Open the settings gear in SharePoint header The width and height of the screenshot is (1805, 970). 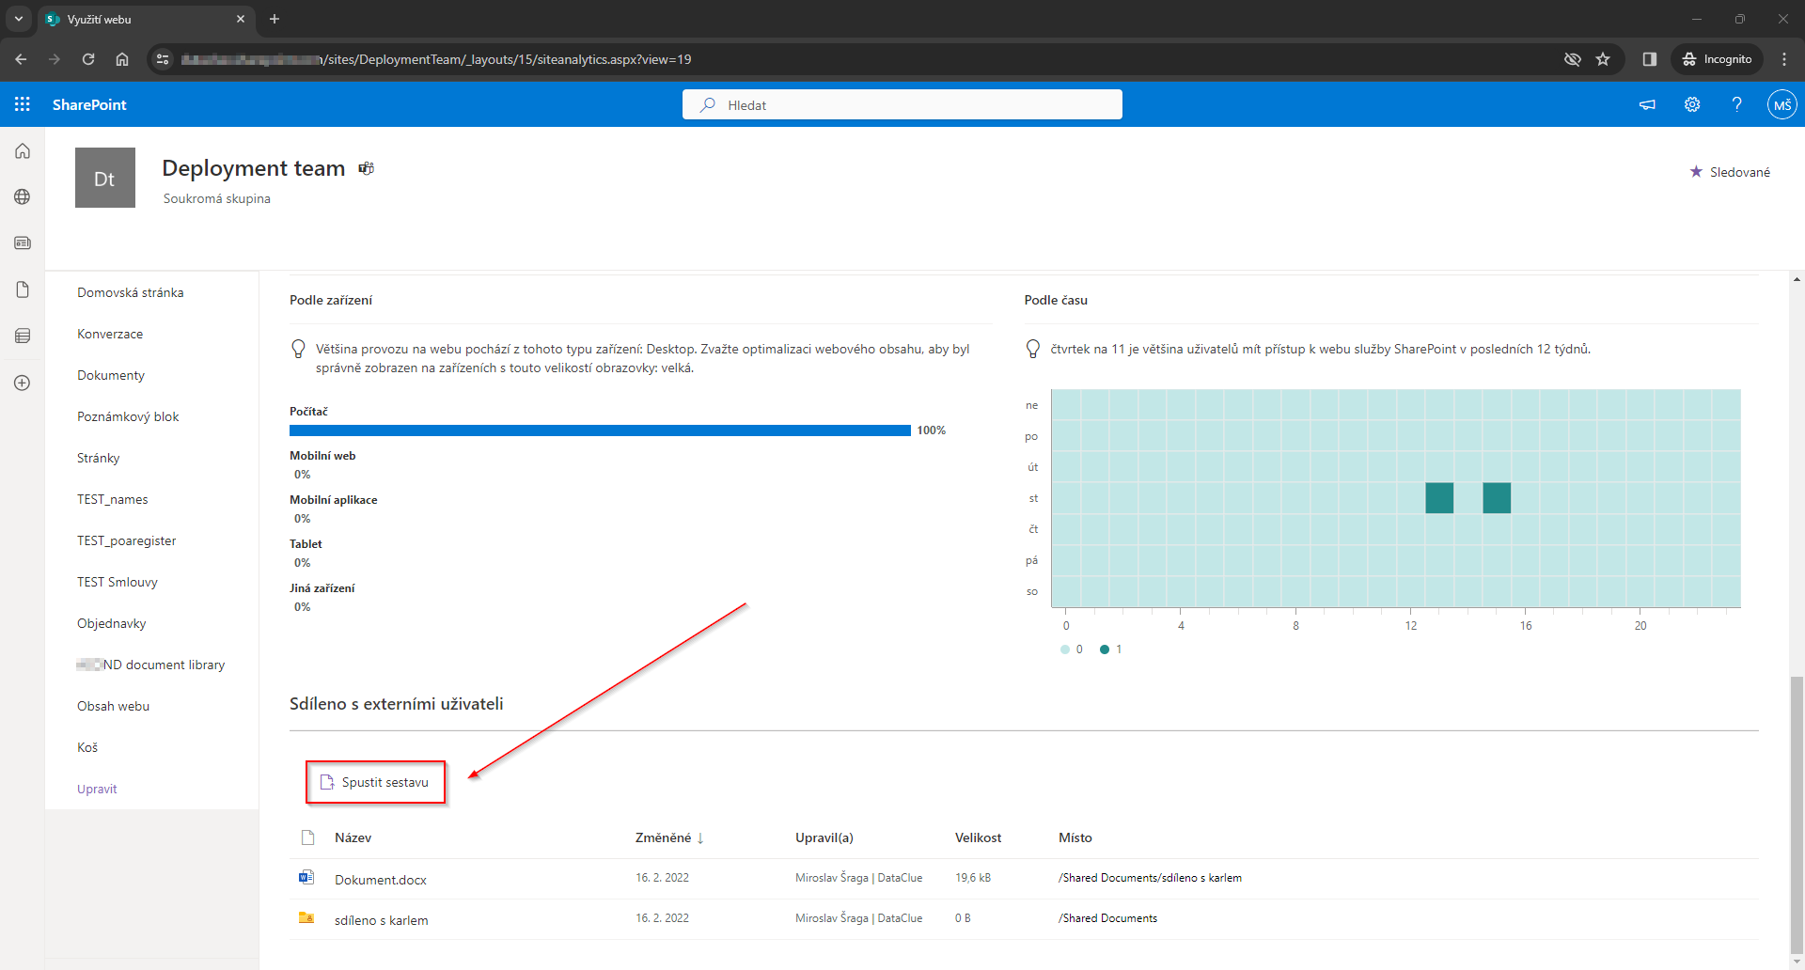tap(1692, 104)
